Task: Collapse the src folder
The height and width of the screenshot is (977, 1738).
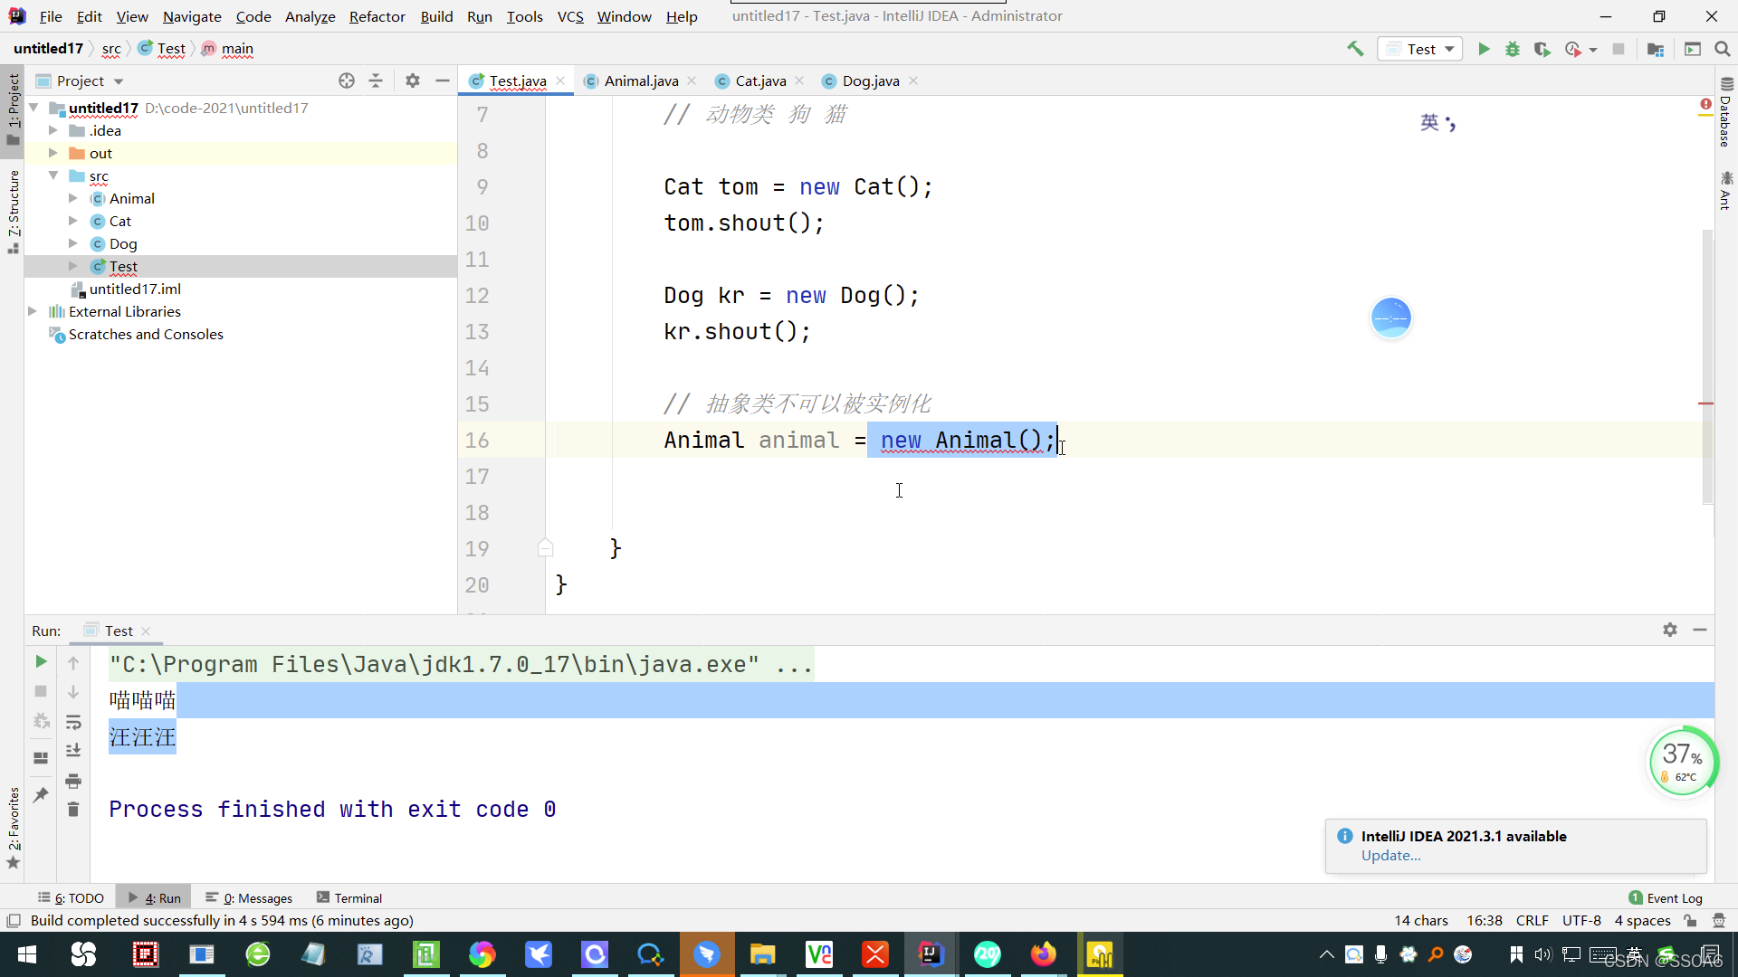Action: point(53,175)
